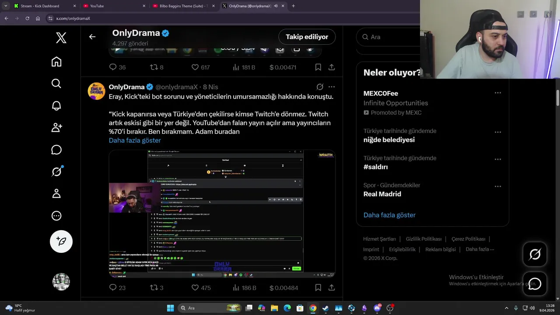
Task: Like the Eray tweet with 475 likes
Action: tap(201, 288)
